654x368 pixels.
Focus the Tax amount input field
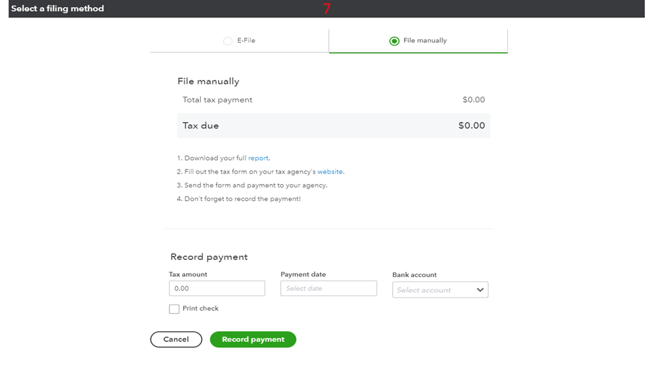point(217,288)
